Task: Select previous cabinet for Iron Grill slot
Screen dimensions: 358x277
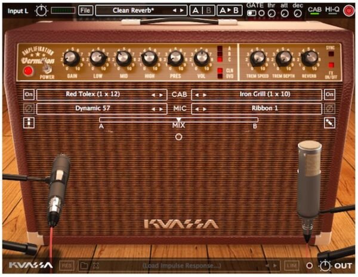Action: pos(197,95)
